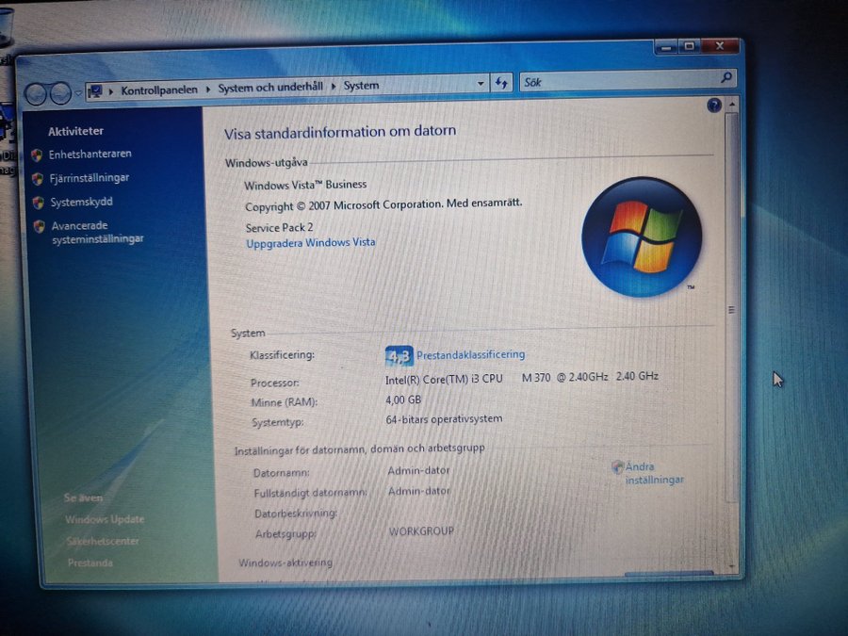Open the Prestandaklassificering link
848x636 pixels.
click(470, 355)
